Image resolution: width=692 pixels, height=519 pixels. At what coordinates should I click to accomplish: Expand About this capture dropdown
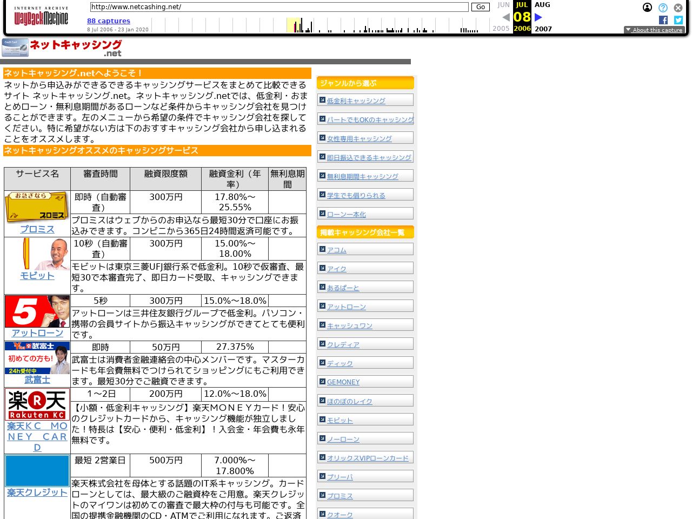point(654,30)
